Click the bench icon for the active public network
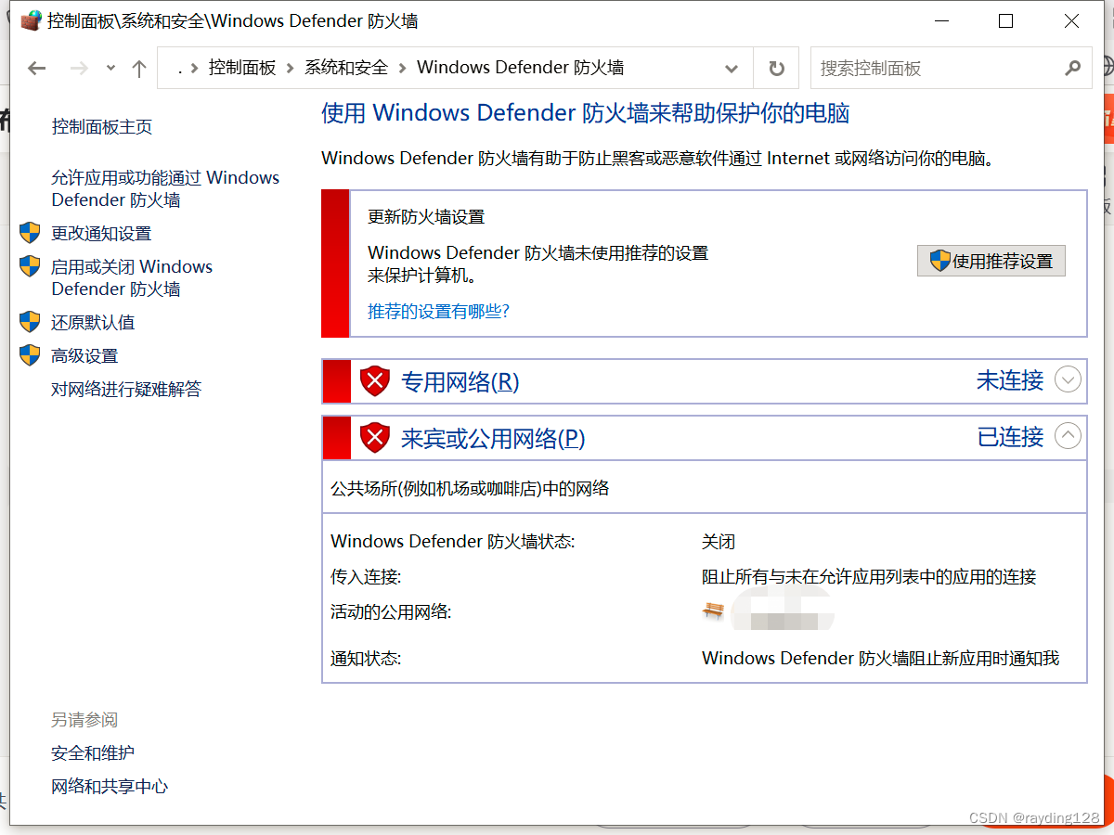Screen dimensions: 1114x835 tap(713, 610)
